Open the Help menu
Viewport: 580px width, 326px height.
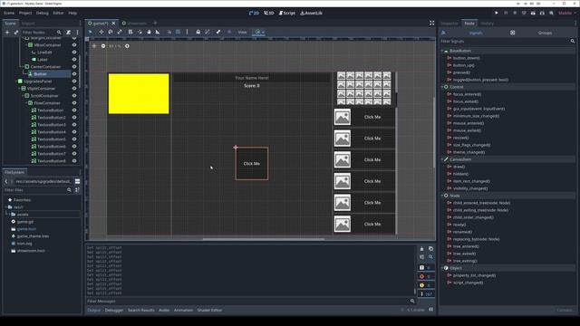pos(72,13)
